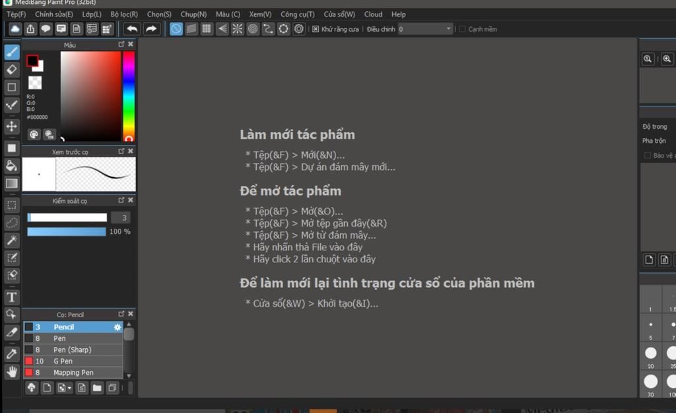Viewport: 676px width, 413px height.
Task: Enable radial snap guide
Action: click(x=238, y=29)
